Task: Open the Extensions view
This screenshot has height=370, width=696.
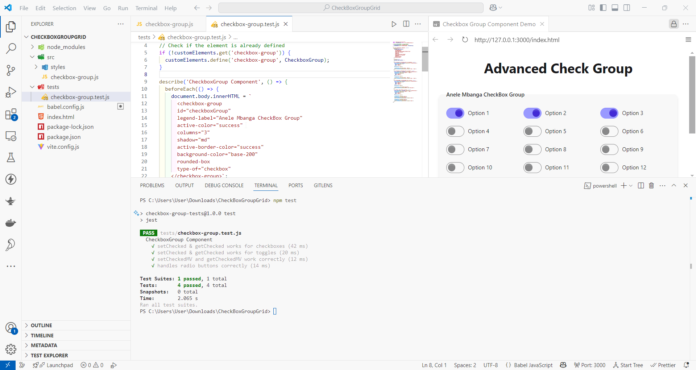Action: tap(11, 115)
